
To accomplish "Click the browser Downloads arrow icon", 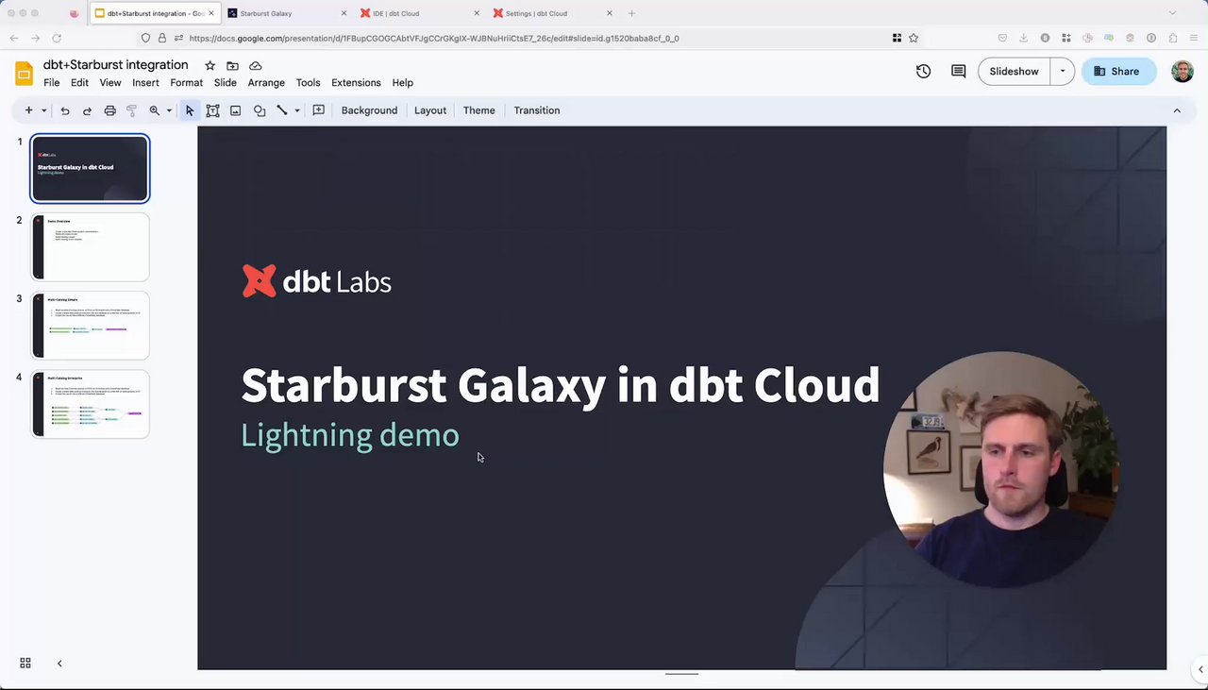I will click(x=1024, y=38).
